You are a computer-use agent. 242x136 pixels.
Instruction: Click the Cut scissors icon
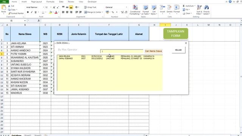point(9,6)
